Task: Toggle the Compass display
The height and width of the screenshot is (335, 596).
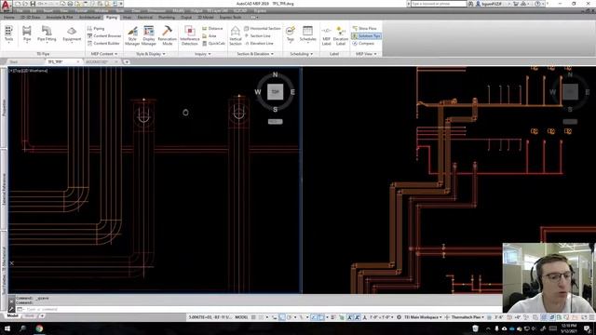Action: (x=363, y=44)
